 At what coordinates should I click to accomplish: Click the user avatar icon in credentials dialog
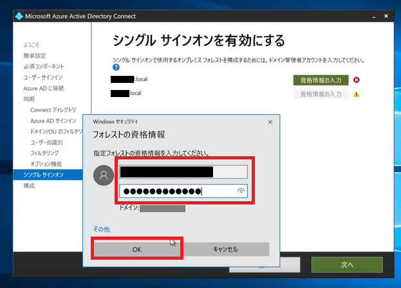coord(104,175)
